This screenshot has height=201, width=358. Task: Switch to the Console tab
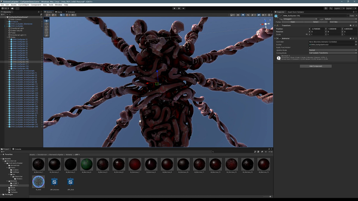click(18, 149)
